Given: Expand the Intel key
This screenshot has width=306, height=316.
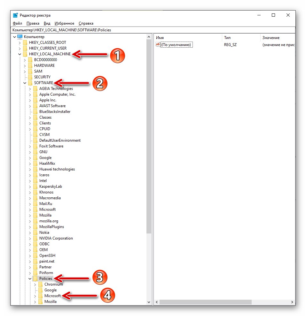Looking at the screenshot, I should pos(30,181).
